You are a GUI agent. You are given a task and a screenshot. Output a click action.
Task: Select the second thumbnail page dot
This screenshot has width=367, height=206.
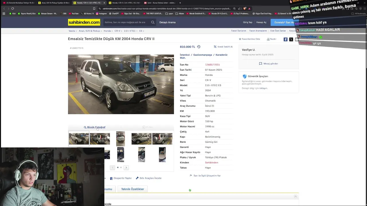tap(121, 167)
